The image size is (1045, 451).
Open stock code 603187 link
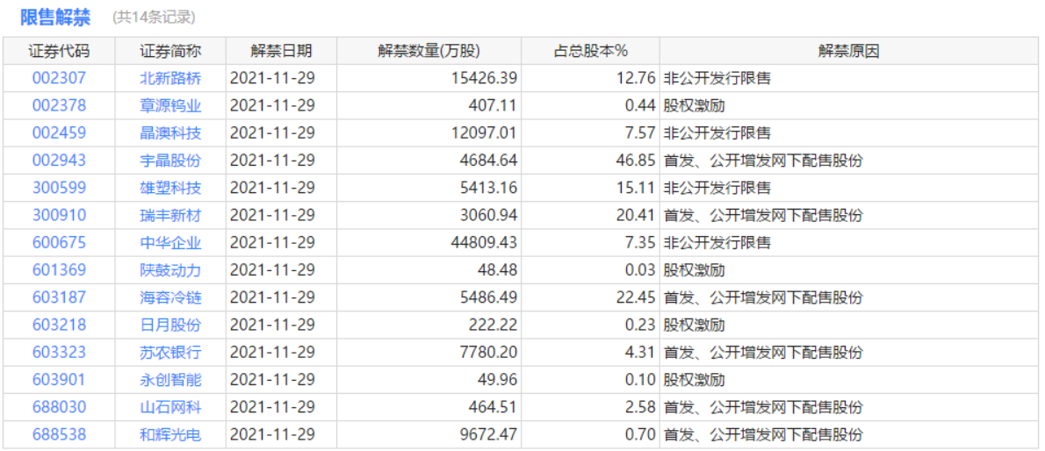point(59,297)
